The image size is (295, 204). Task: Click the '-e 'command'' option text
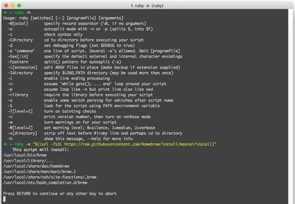coord(21,51)
